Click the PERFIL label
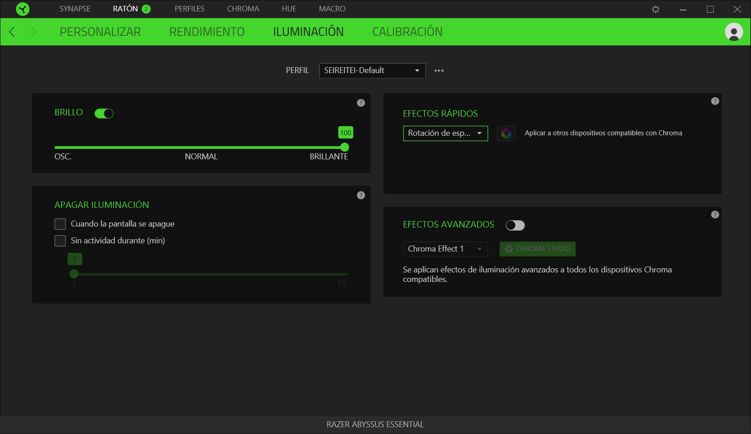The width and height of the screenshot is (751, 434). (297, 71)
